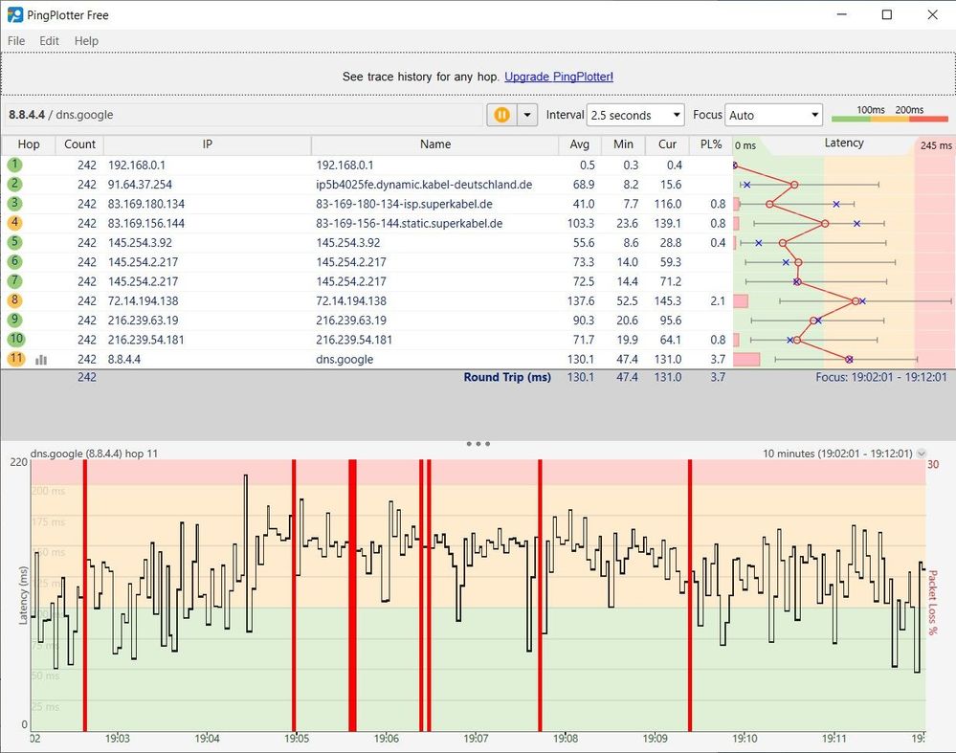Select the hop 4 orange circle icon
Viewport: 956px width, 753px height.
click(x=14, y=223)
